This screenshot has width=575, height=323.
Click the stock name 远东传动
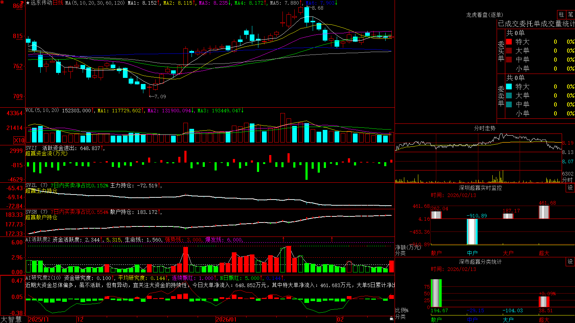[x=41, y=3]
